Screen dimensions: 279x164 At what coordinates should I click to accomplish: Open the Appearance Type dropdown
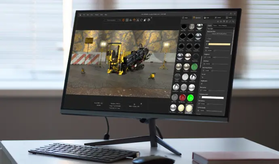220,34
